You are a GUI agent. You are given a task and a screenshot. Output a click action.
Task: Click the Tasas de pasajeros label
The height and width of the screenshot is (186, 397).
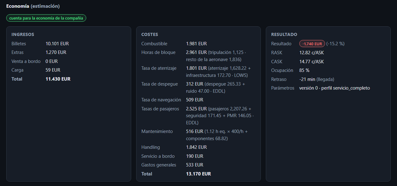pos(160,109)
